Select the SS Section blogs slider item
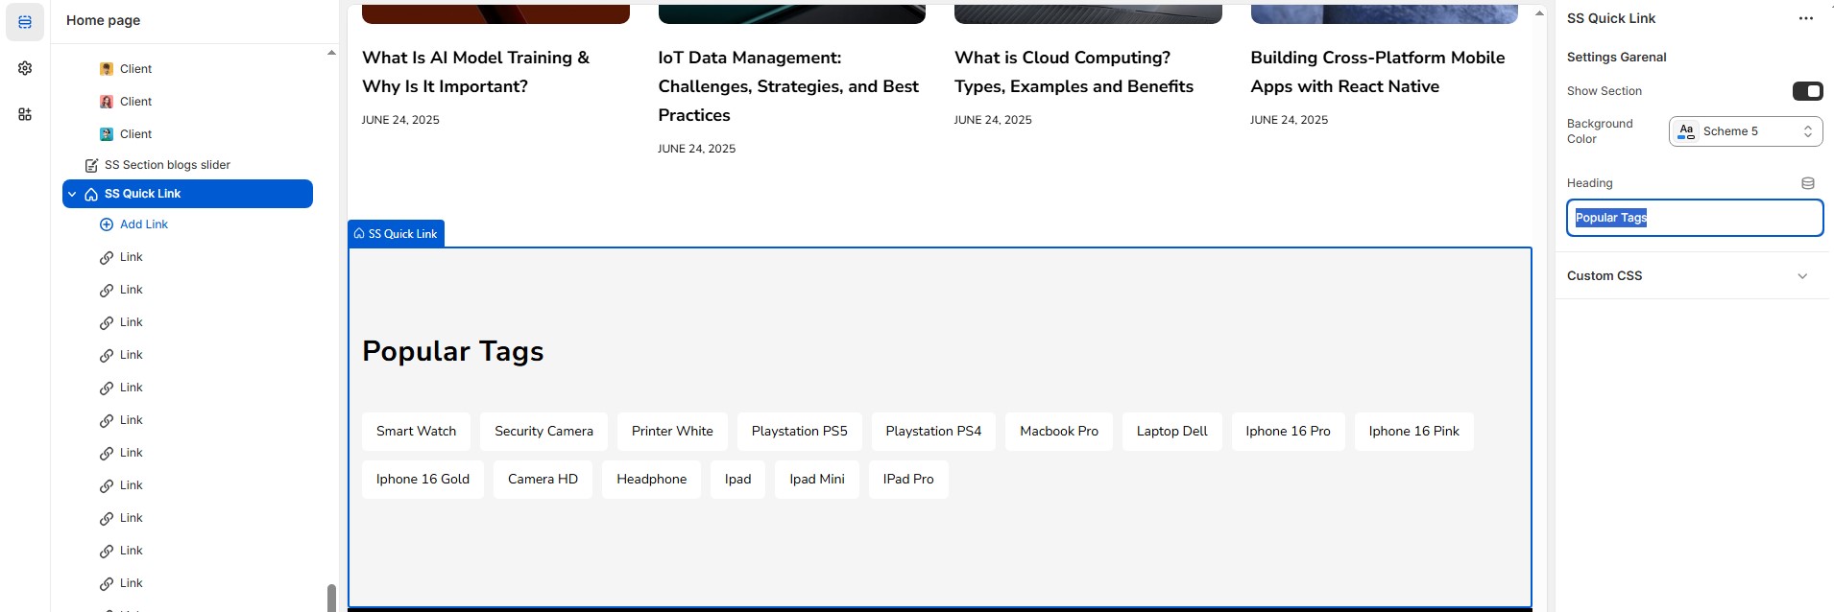1834x612 pixels. [x=167, y=165]
